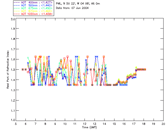Click the 20 tick label on time axis
The height and width of the screenshot is (134, 168).
(163, 124)
